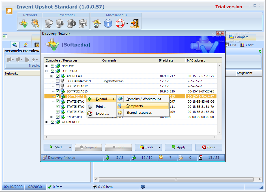Switch to the Chart tab
The image size is (266, 192).
pyautogui.click(x=247, y=45)
